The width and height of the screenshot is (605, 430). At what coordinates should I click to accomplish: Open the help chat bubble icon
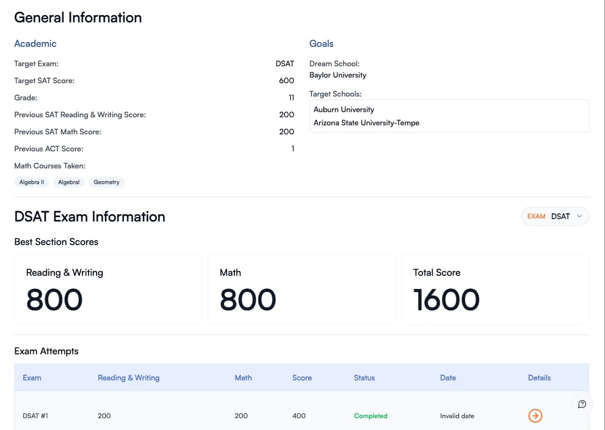582,404
